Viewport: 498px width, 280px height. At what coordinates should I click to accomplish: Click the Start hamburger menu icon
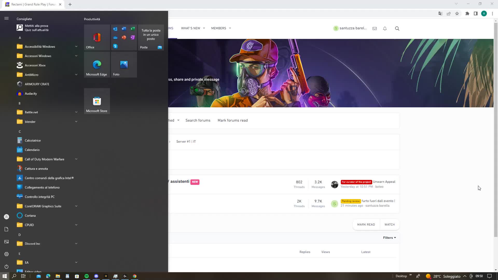pos(6,18)
